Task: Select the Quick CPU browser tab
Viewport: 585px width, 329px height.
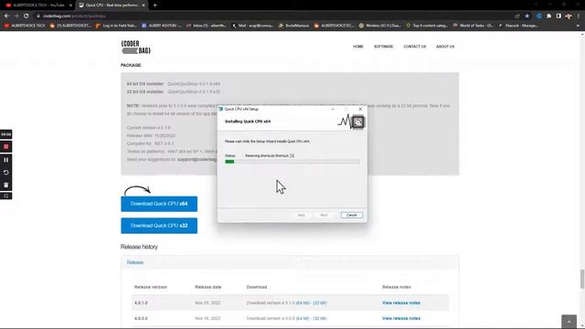Action: coord(112,5)
